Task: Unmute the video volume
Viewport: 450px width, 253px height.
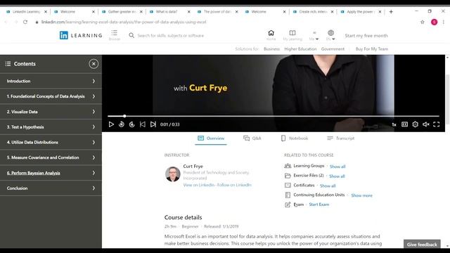Action: click(x=426, y=124)
